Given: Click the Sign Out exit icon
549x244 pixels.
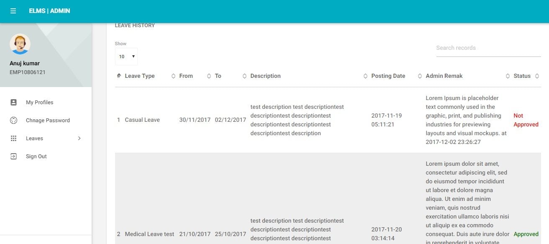Looking at the screenshot, I should (x=13, y=156).
